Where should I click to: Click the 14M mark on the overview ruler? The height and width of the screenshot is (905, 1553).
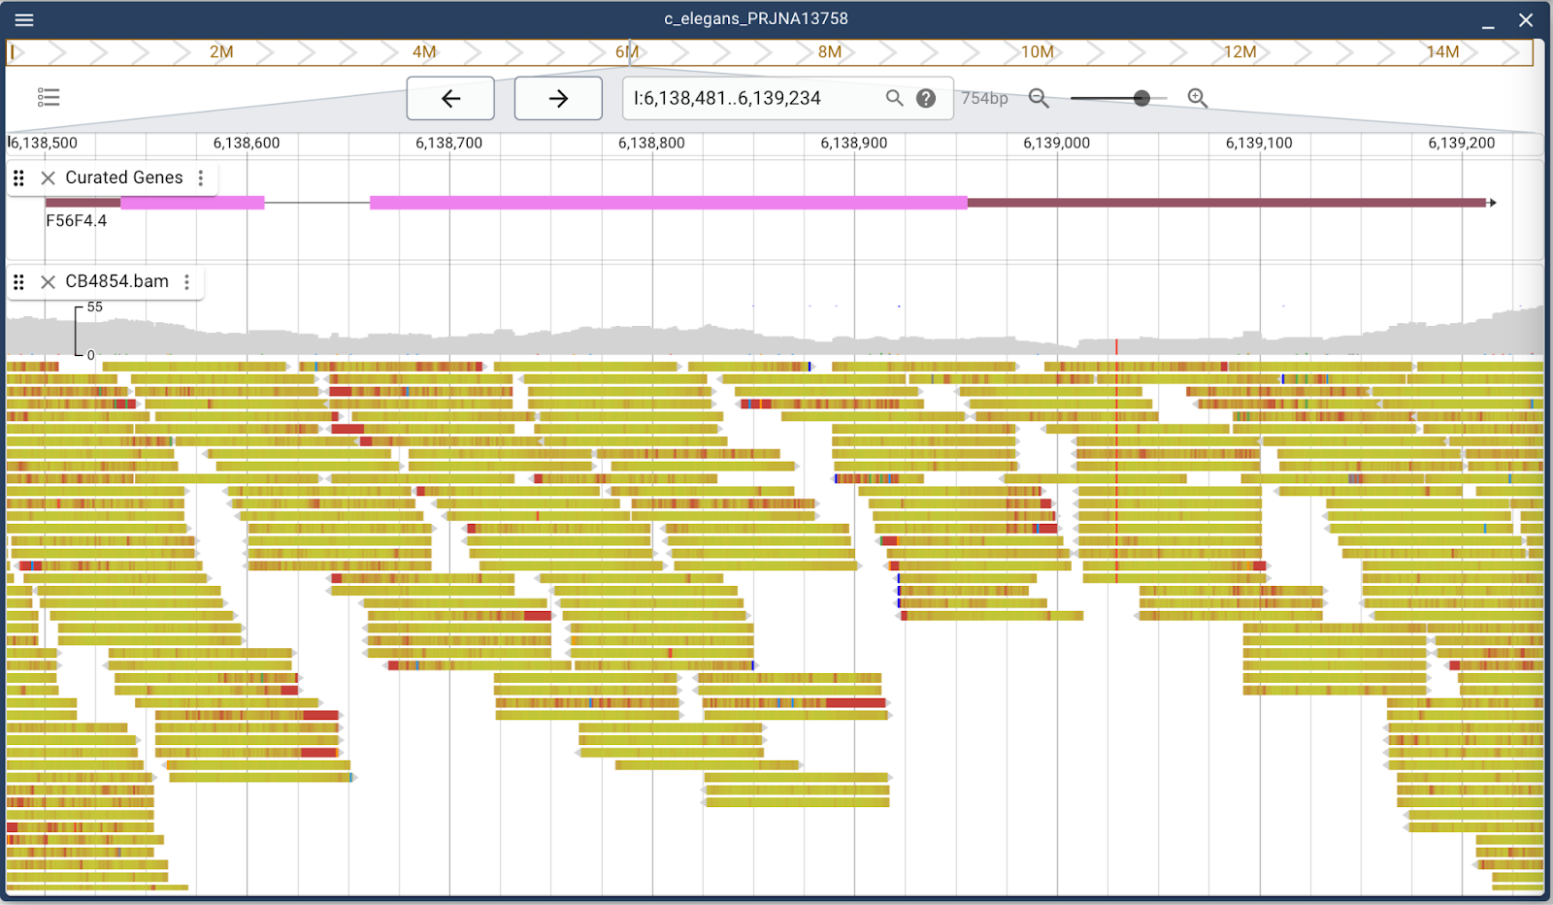(1442, 51)
